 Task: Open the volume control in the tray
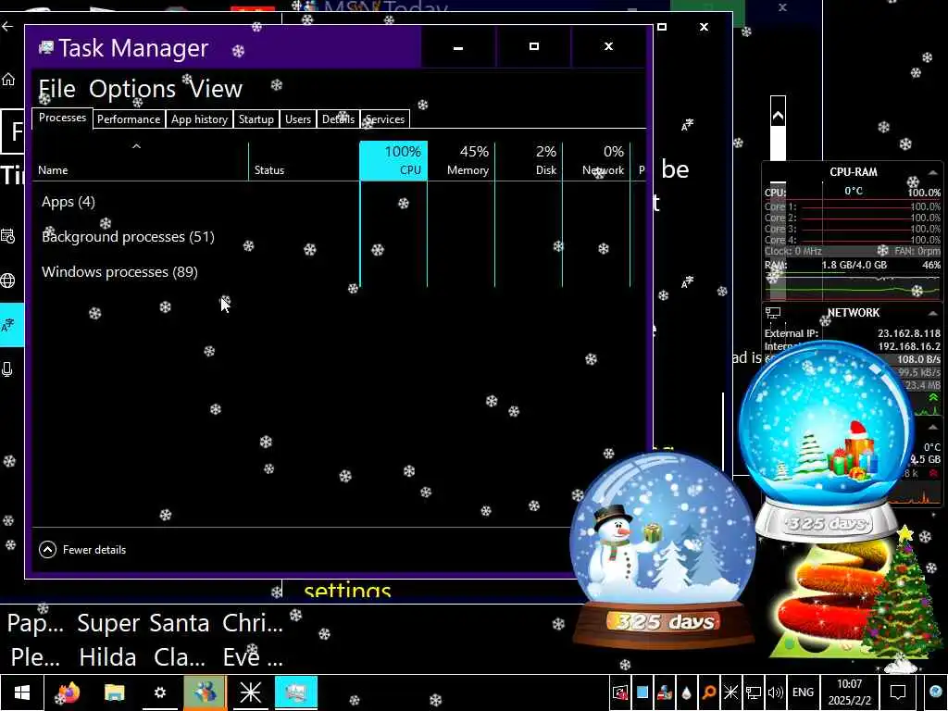click(776, 692)
